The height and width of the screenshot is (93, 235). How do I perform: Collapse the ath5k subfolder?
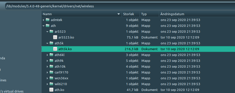point(47,43)
